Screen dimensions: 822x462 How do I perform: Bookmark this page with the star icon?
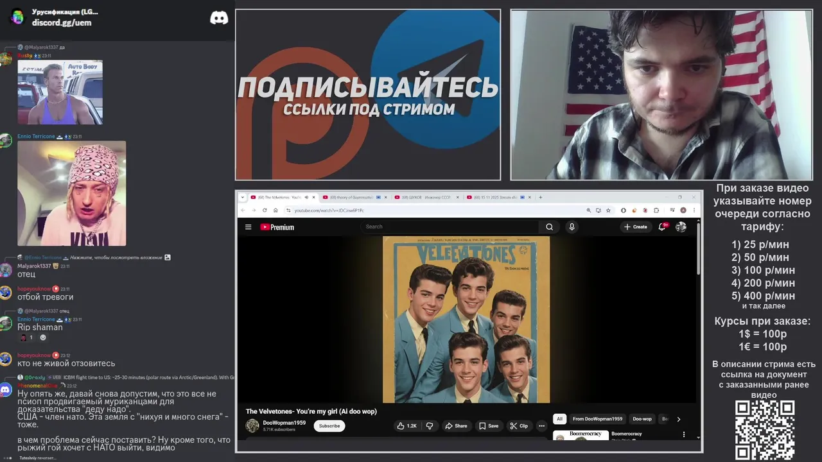tap(608, 210)
